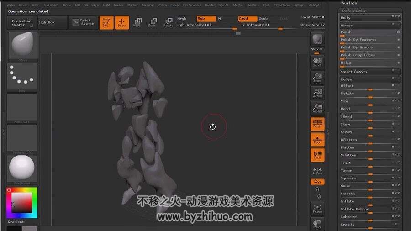The width and height of the screenshot is (411, 231).
Task: Toggle the Rgb mode
Action: point(206,19)
